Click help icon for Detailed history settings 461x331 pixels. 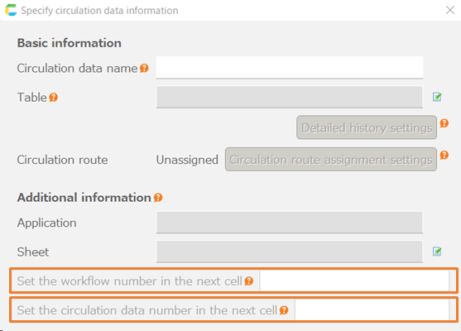pos(444,122)
